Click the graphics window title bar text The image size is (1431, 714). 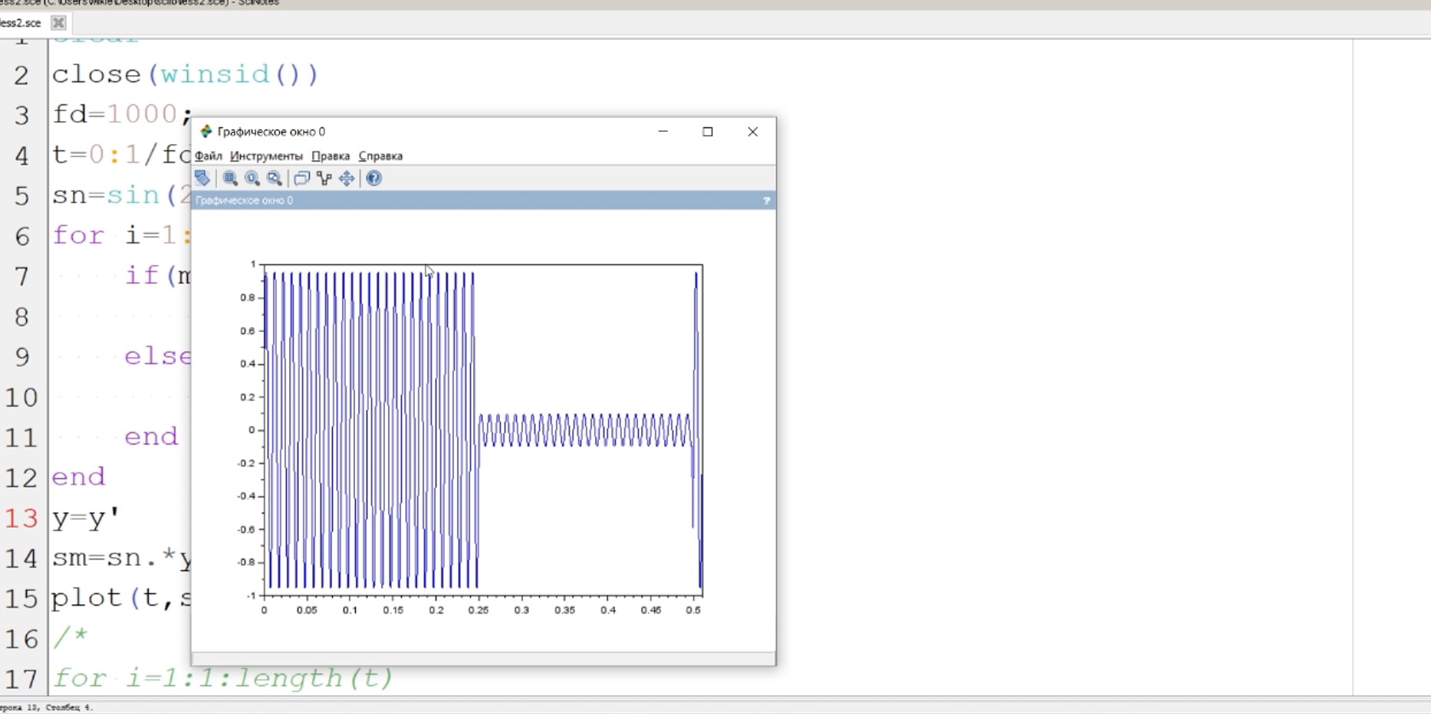click(x=271, y=132)
